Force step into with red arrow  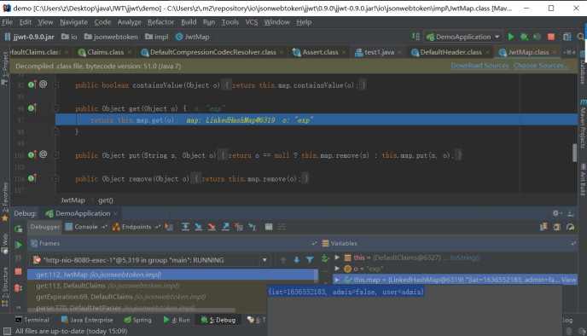pos(212,227)
